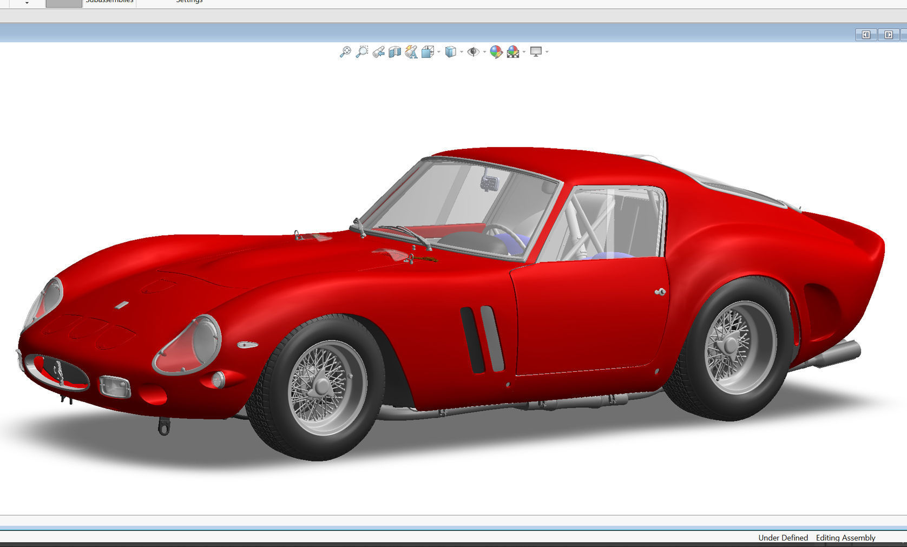Viewport: 907px width, 547px height.
Task: Click the right panel-expand button at top right
Action: [889, 35]
